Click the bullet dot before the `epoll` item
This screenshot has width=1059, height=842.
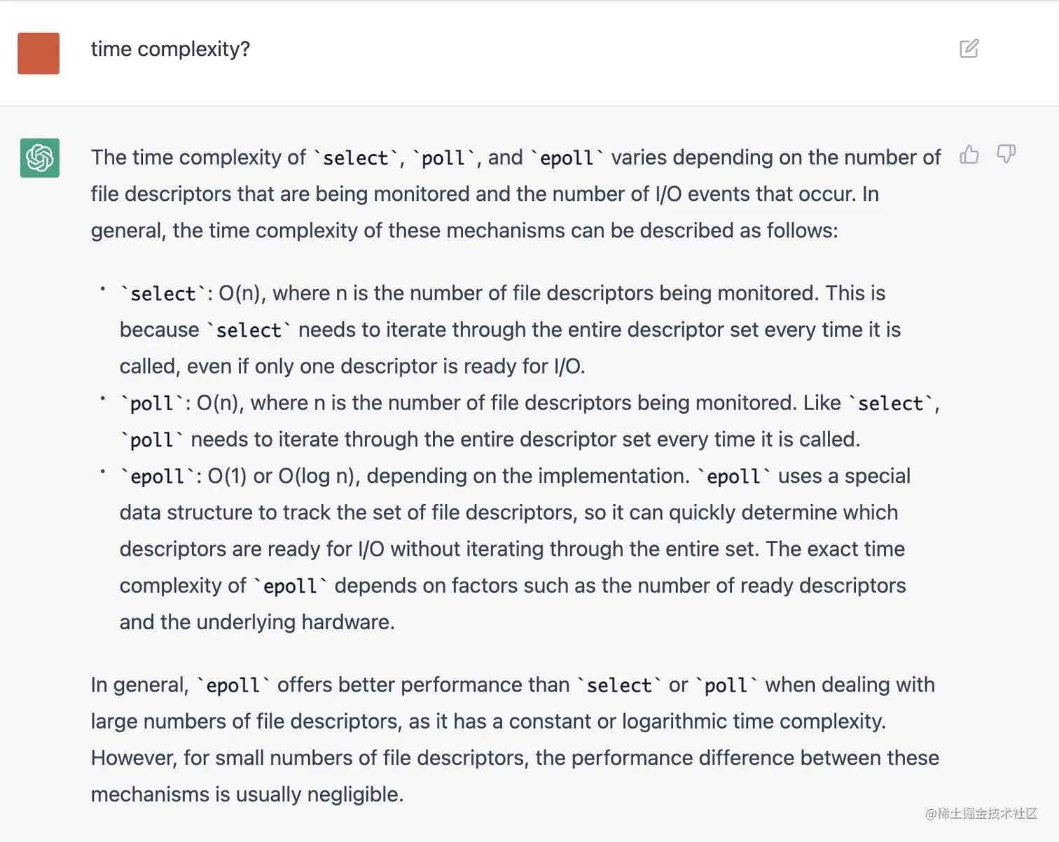(102, 472)
